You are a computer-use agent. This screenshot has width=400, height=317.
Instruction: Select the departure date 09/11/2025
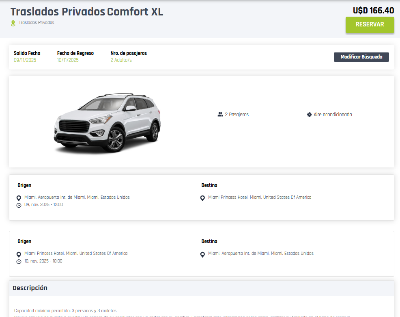[25, 60]
